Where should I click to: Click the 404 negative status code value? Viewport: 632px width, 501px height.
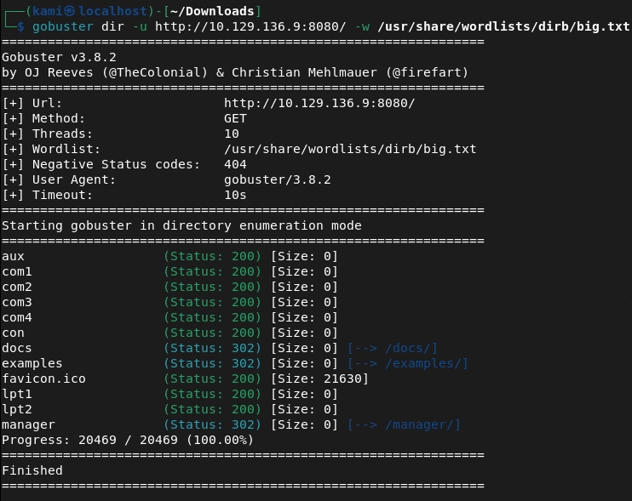point(235,164)
